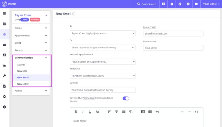Apply italic formatting in editor toolbar
The width and height of the screenshot is (222, 127).
pos(83,112)
